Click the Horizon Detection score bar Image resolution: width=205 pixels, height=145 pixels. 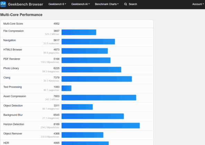click(101, 126)
